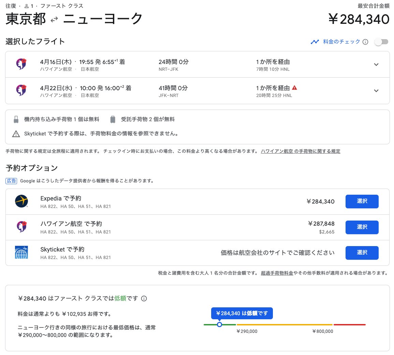Click the $2,665 dollar amount
The image size is (394, 355).
[327, 232]
